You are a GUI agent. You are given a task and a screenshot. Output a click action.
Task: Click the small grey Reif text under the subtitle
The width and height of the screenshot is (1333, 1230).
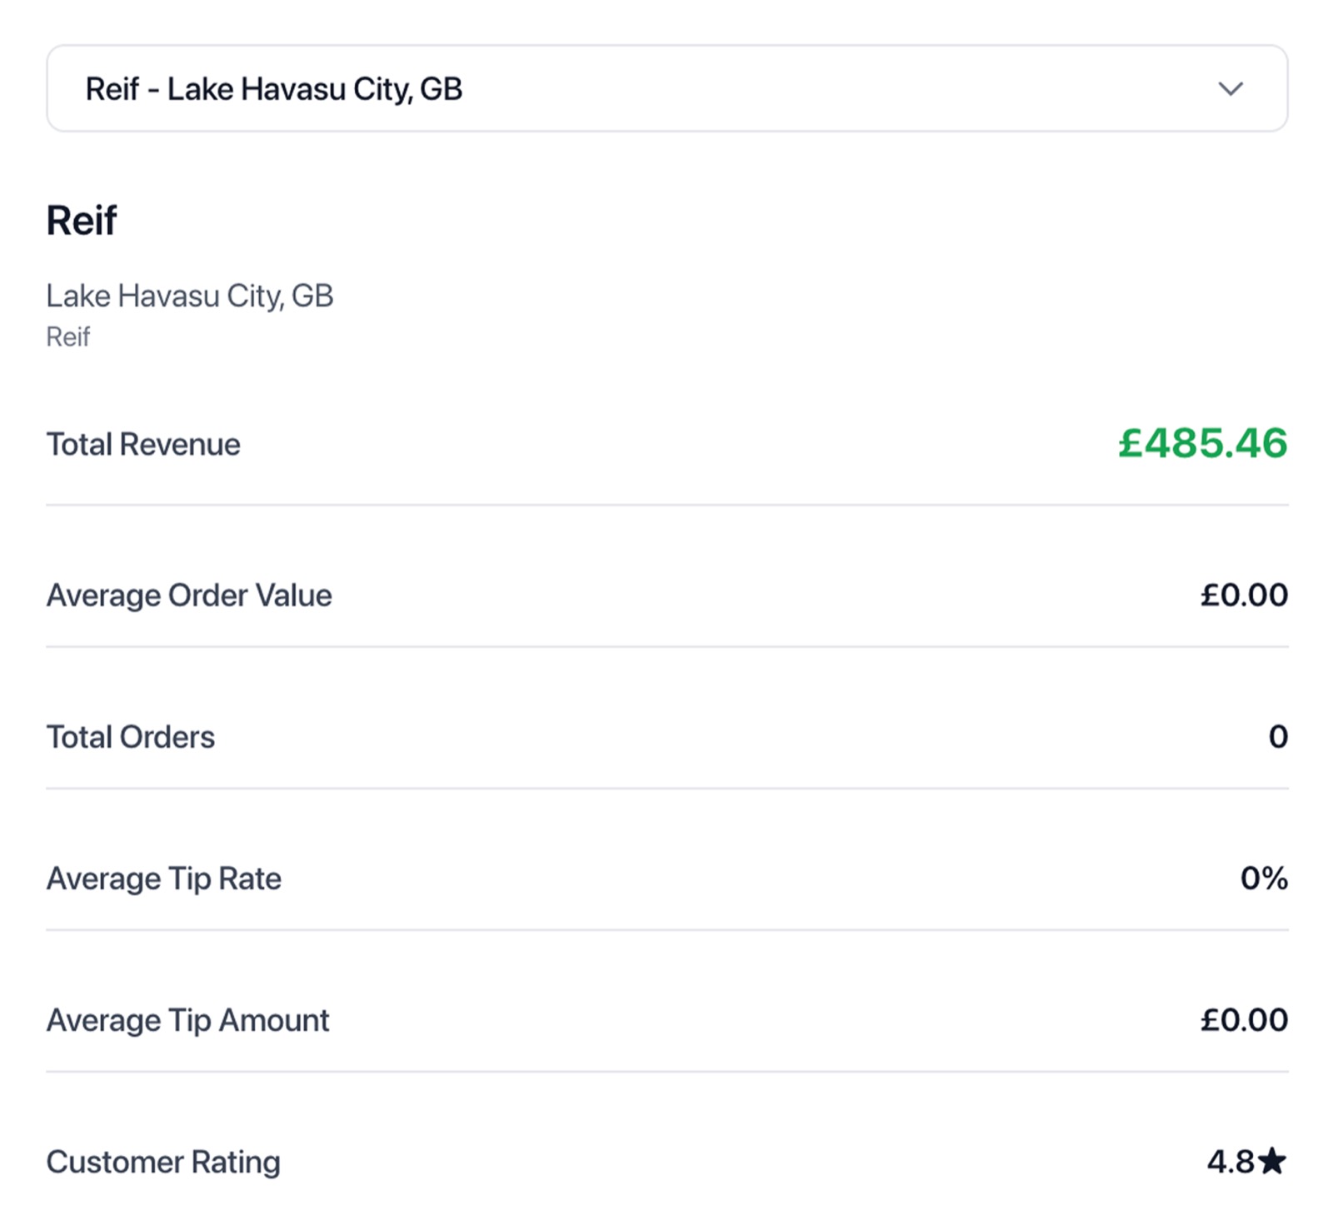[x=67, y=337]
